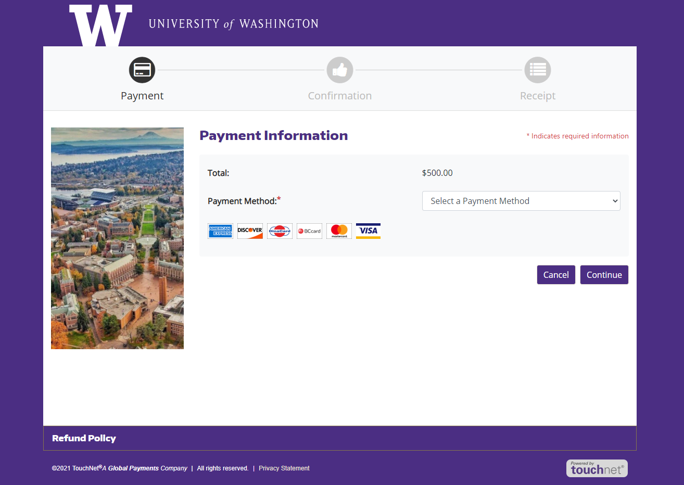Open the Refund Policy link
Screen dimensions: 684x485
(x=84, y=438)
